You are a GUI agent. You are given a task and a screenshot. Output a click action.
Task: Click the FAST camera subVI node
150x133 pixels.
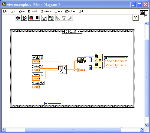62,69
